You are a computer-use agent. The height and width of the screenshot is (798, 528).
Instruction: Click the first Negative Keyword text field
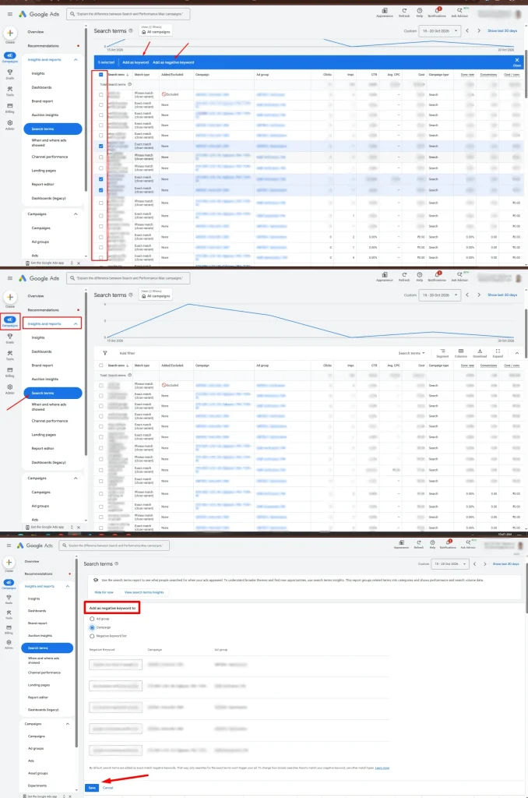(x=115, y=665)
